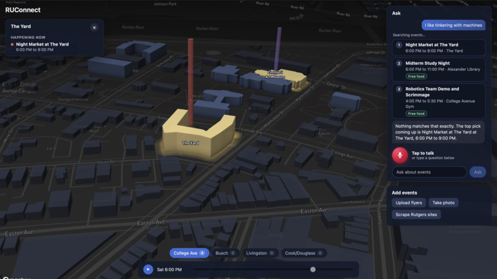This screenshot has height=279, width=497.
Task: Tap the red microphone button
Action: [400, 155]
